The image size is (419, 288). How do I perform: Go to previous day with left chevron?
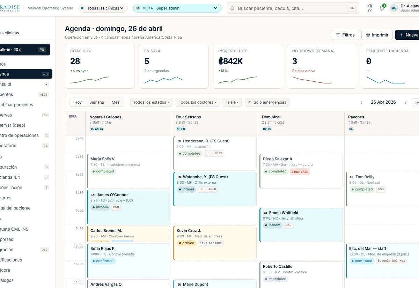(361, 102)
